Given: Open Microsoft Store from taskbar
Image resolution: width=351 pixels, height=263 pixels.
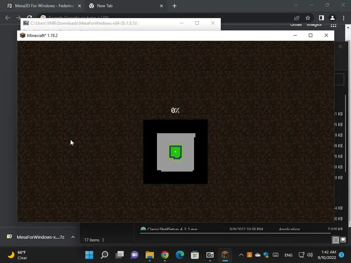Looking at the screenshot, I should point(195,255).
